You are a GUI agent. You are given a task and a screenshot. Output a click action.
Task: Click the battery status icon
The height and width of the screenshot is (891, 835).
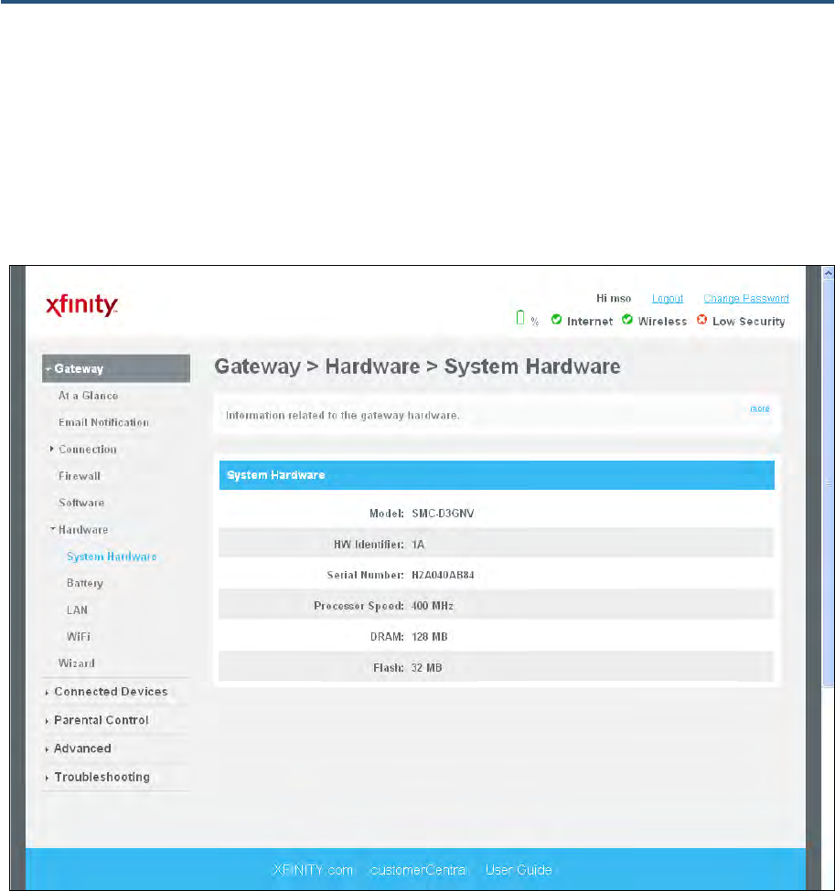point(519,318)
